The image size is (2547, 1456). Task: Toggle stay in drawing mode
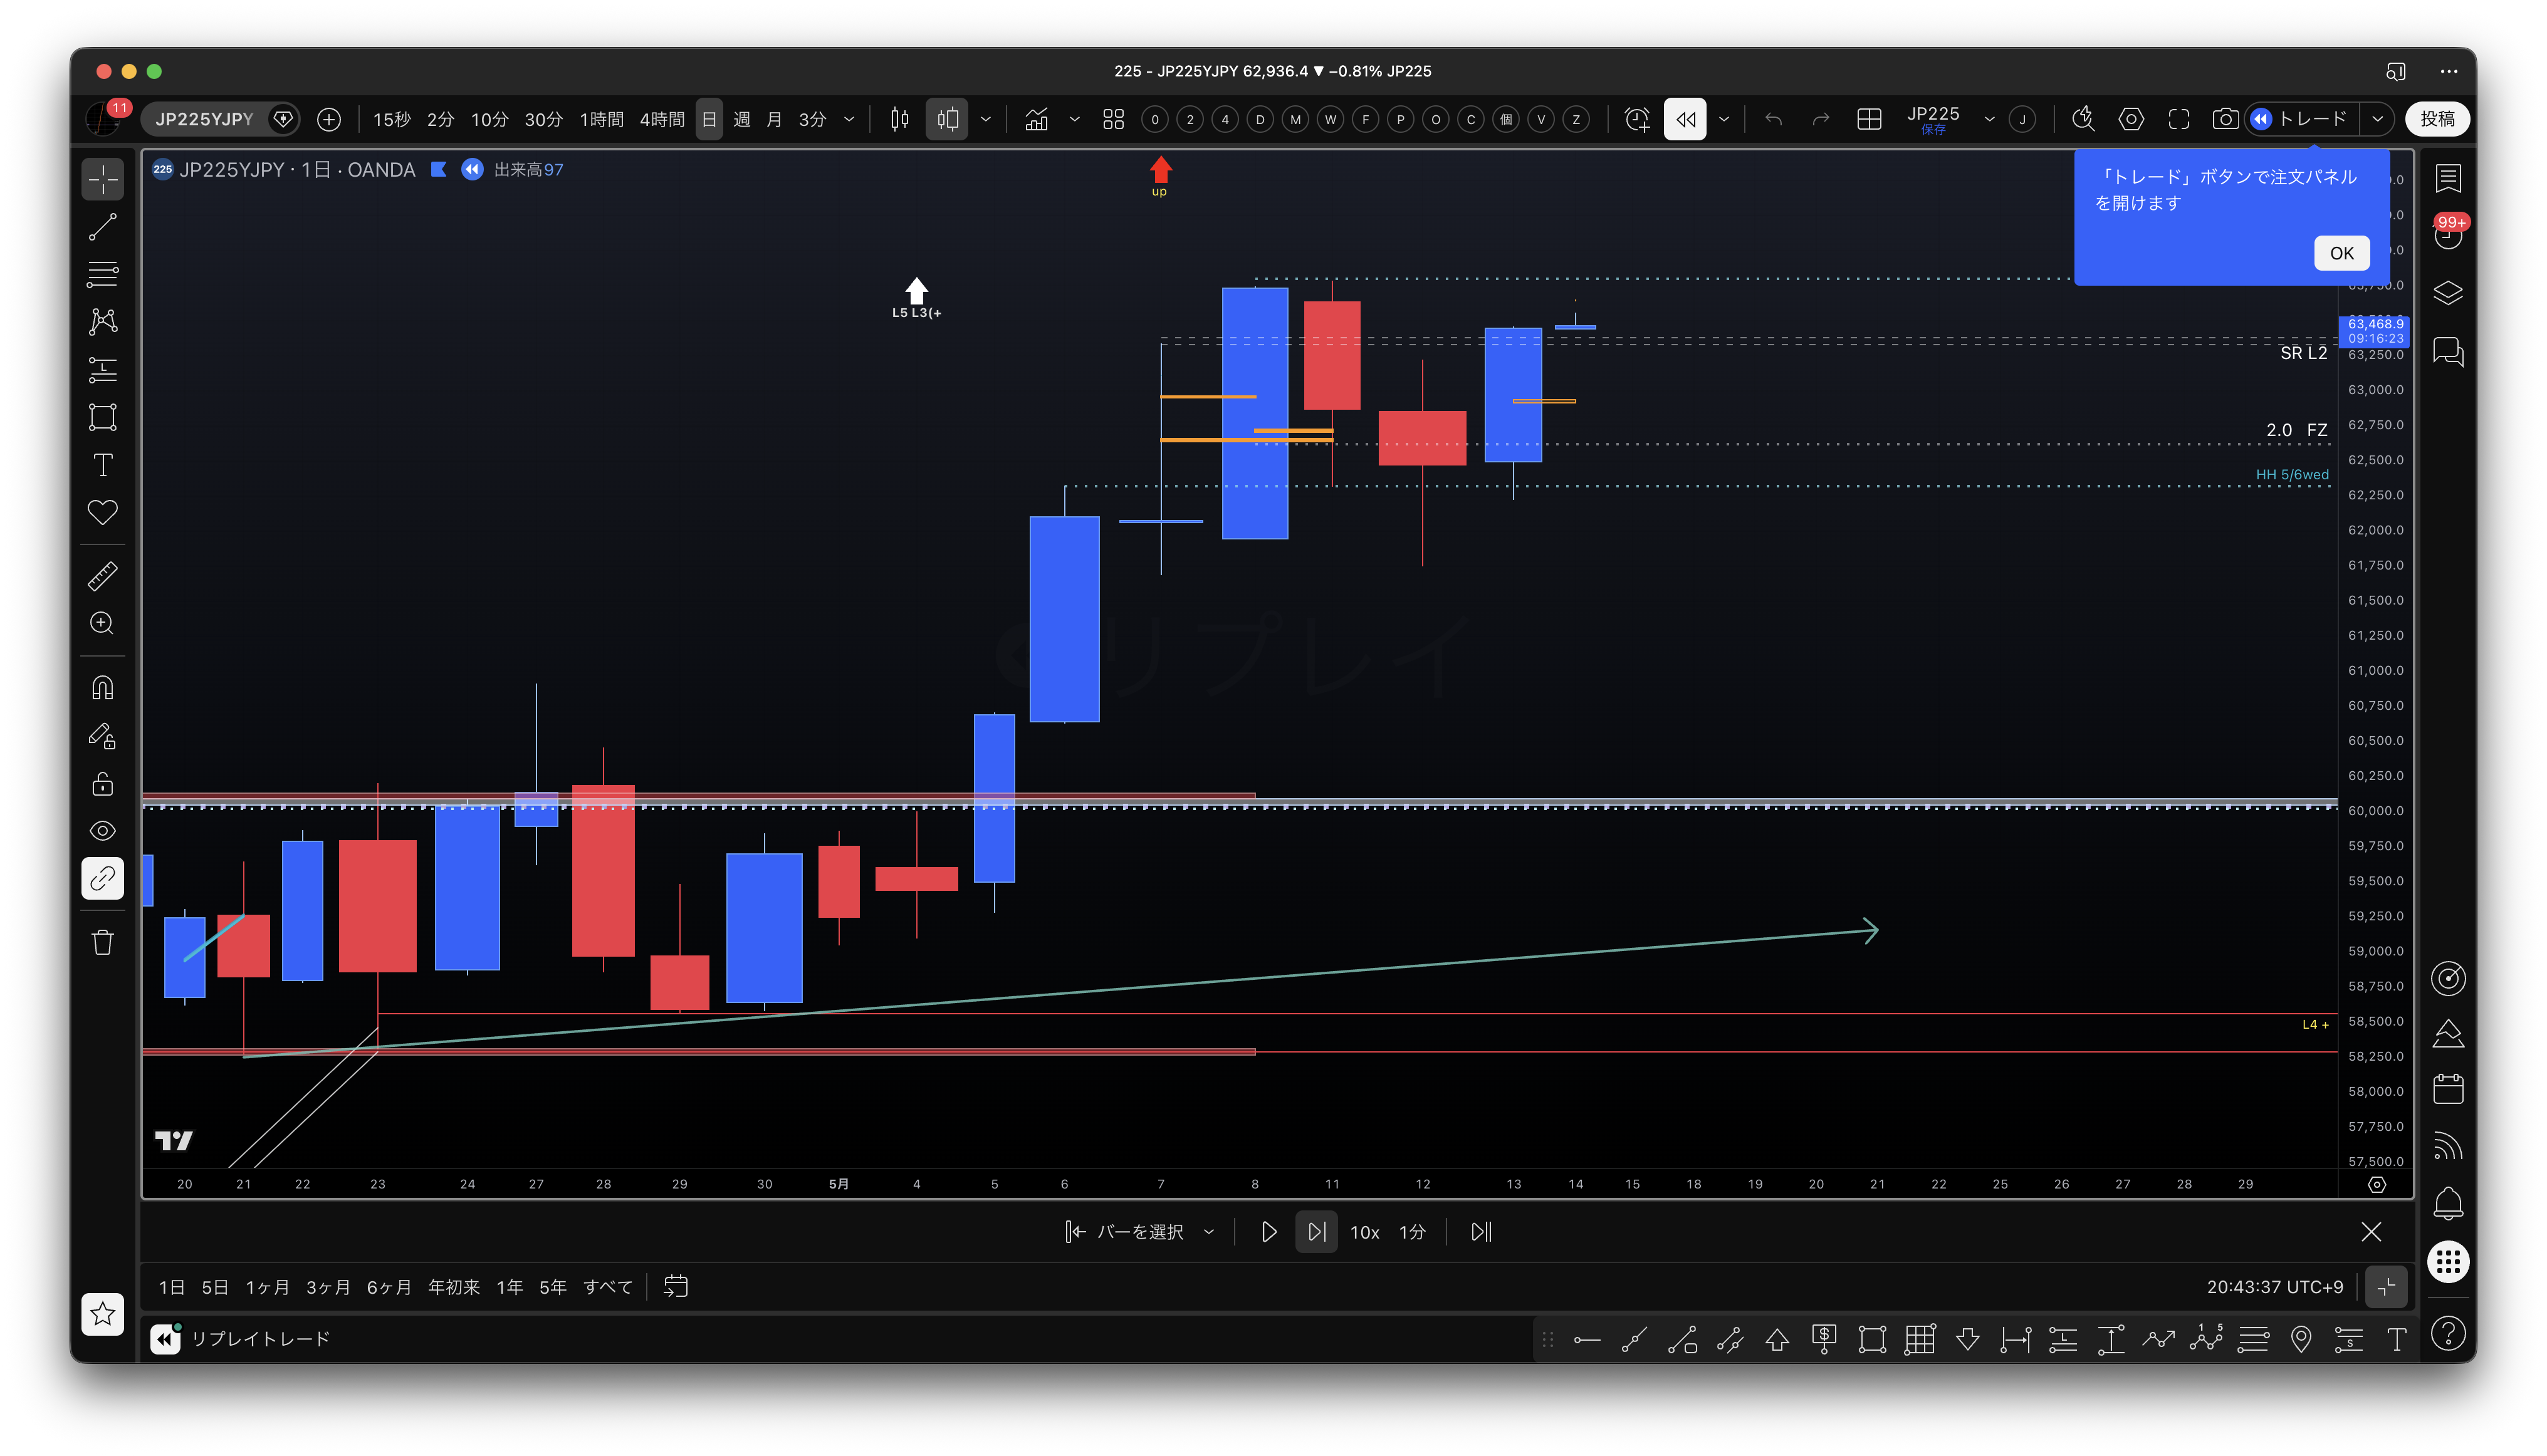coord(102,736)
